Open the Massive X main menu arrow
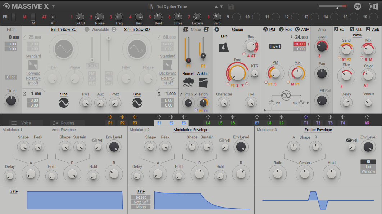 pyautogui.click(x=53, y=6)
